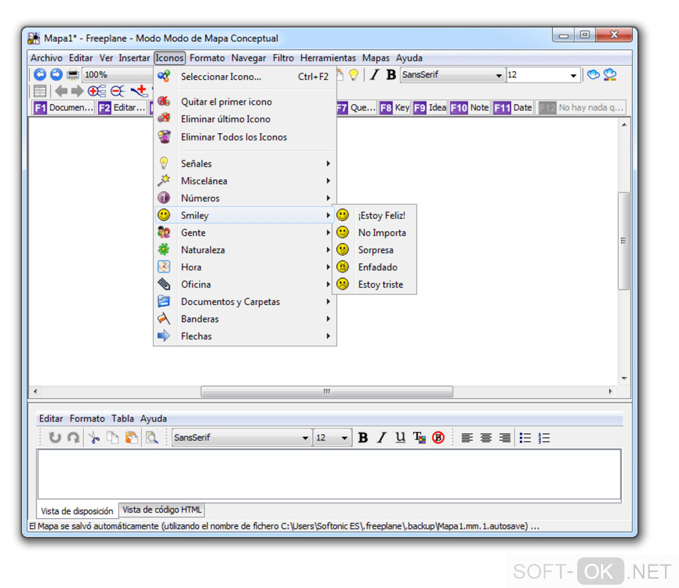This screenshot has width=679, height=588.
Task: Click the blue cloud icon
Action: point(593,75)
